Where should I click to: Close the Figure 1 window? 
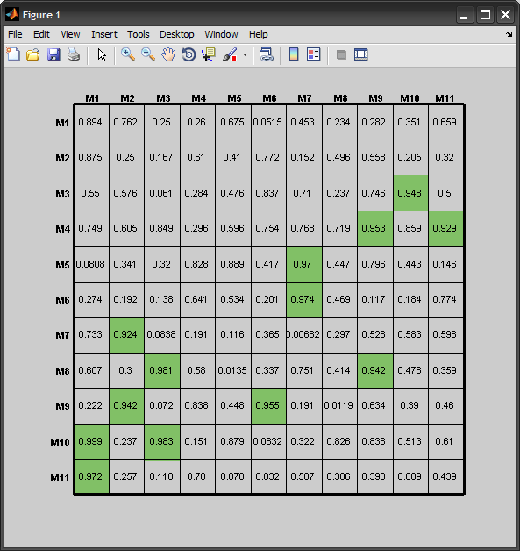point(506,15)
